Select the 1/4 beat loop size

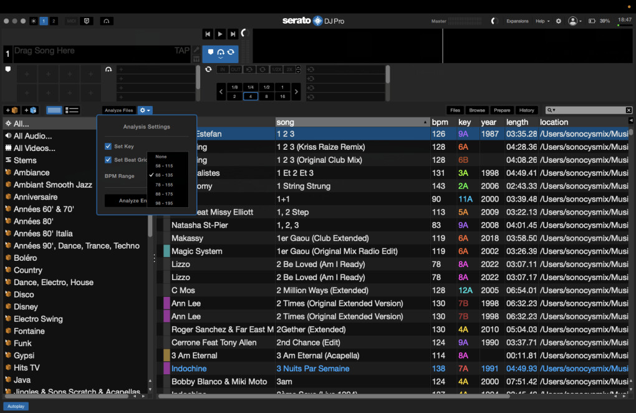[251, 87]
